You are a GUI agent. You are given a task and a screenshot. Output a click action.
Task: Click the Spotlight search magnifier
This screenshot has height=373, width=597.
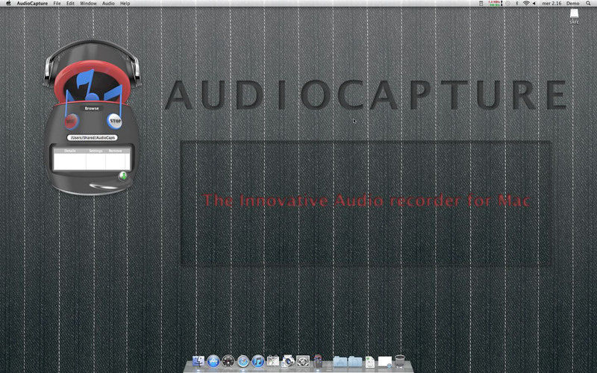coord(588,3)
